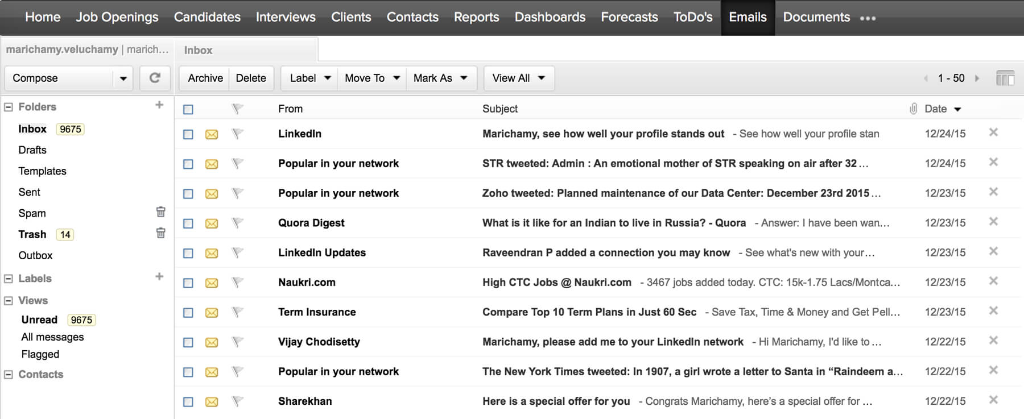Click the attachment paperclip column icon
This screenshot has height=419, width=1024.
coord(913,109)
